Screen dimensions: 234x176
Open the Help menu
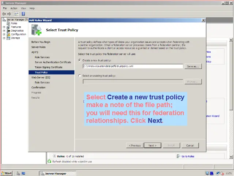[32, 8]
